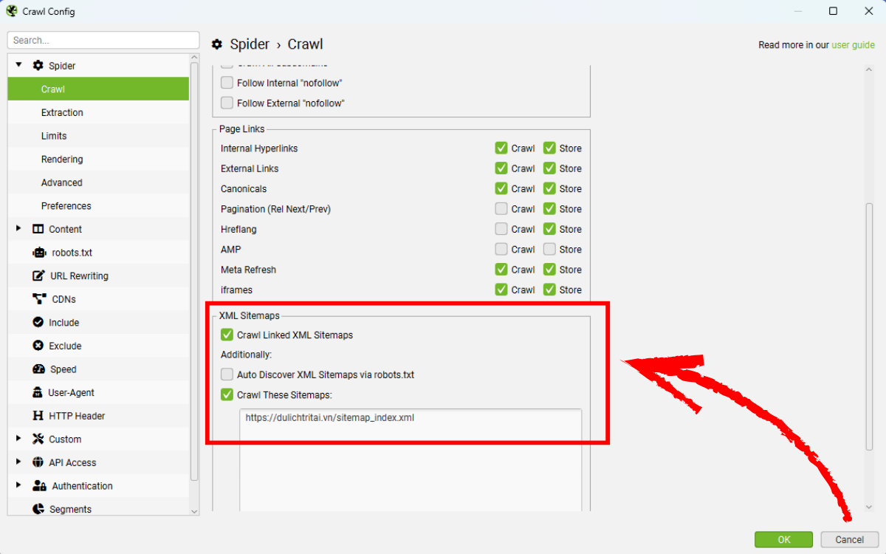
Task: Open the user guide link
Action: tap(854, 44)
